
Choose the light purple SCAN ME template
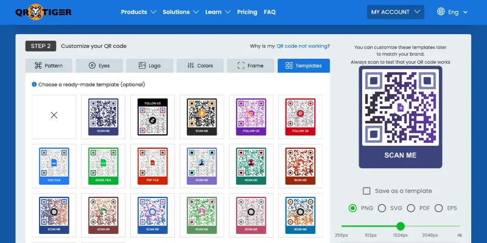202,166
